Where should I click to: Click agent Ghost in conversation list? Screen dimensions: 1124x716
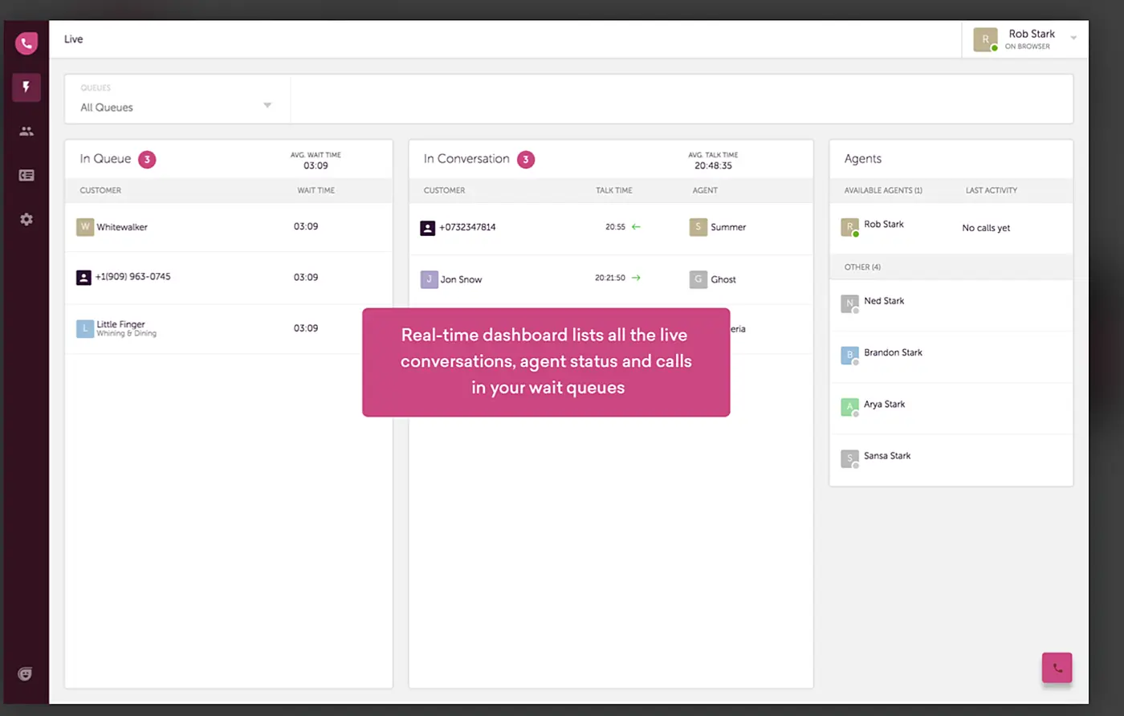point(722,279)
